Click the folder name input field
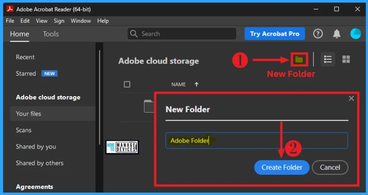The image size is (368, 195). click(257, 140)
